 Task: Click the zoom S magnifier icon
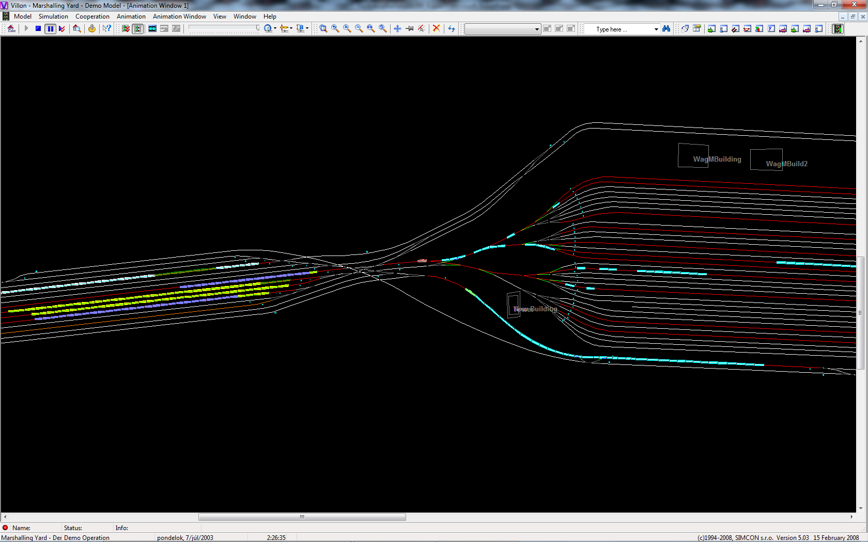coord(383,29)
